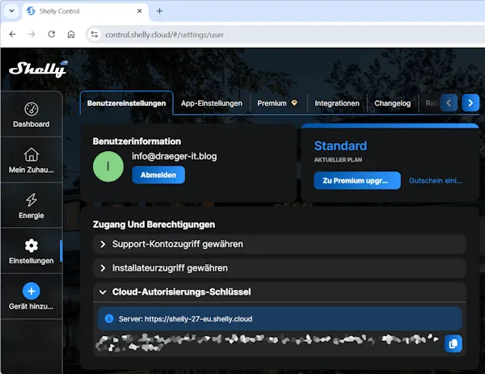Click the Abmelden button
The width and height of the screenshot is (485, 374).
(158, 174)
